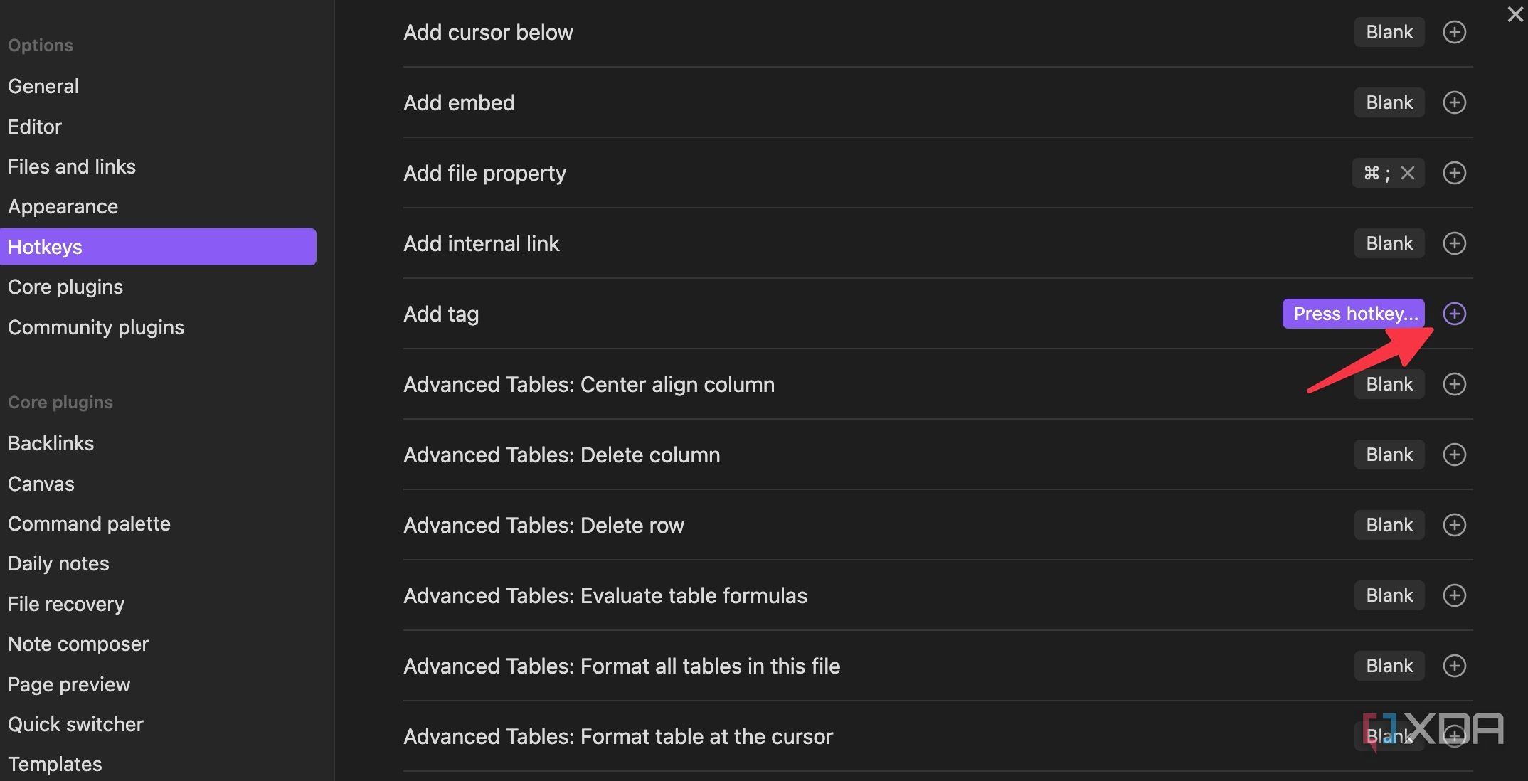Add a hotkey for Advanced Tables: Evaluate table formulas
1528x781 pixels.
tap(1455, 595)
